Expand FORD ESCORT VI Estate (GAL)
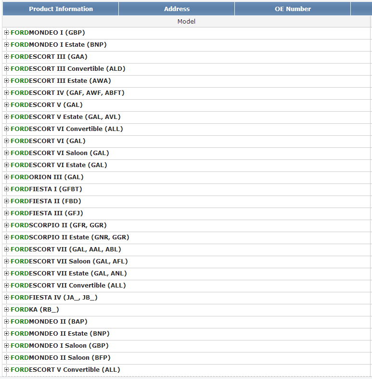The height and width of the screenshot is (379, 372). (7, 165)
